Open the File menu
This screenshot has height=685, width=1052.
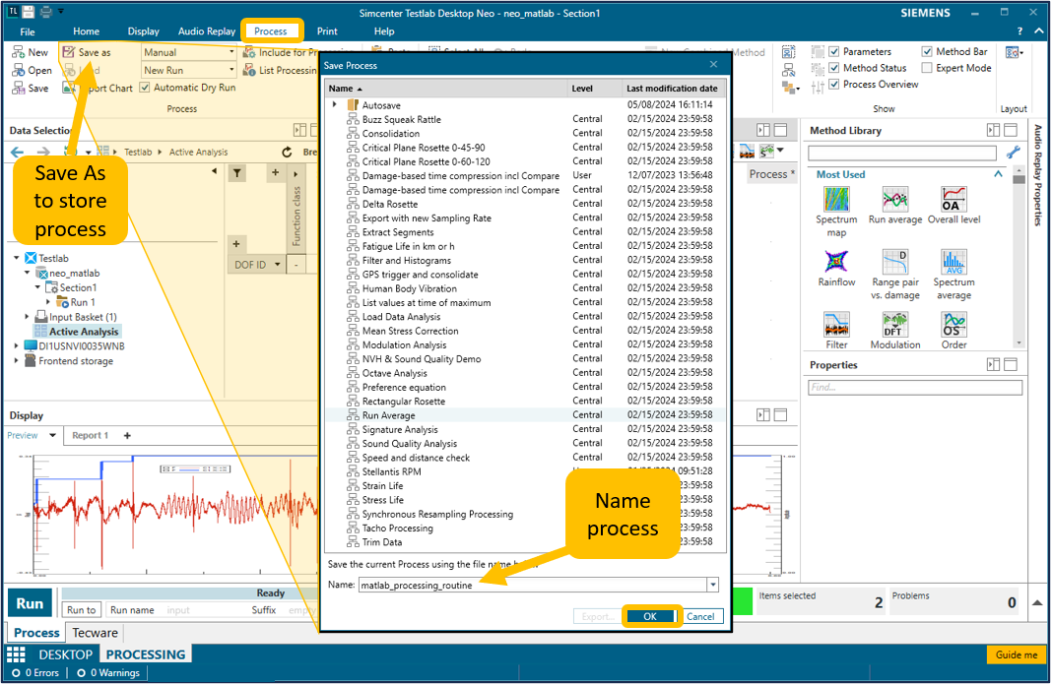point(28,31)
